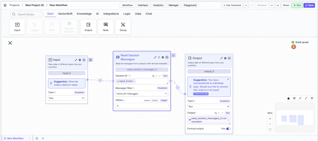The height and width of the screenshot is (141, 318).
Task: Dismiss the Output node suggestion
Action: [228, 79]
